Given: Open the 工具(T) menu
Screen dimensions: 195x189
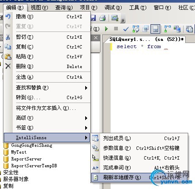Looking at the screenshot, I should (138, 8).
